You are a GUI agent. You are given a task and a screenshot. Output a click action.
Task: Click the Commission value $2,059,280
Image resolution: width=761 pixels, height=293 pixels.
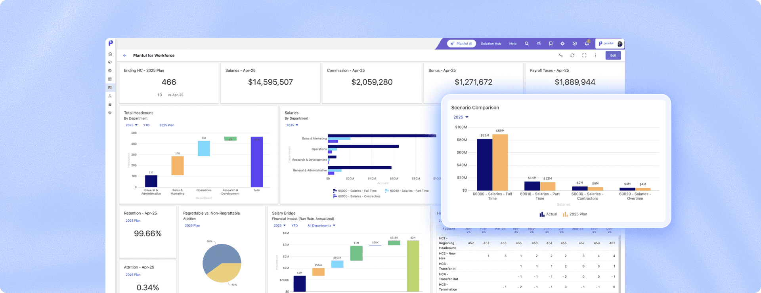tap(372, 82)
